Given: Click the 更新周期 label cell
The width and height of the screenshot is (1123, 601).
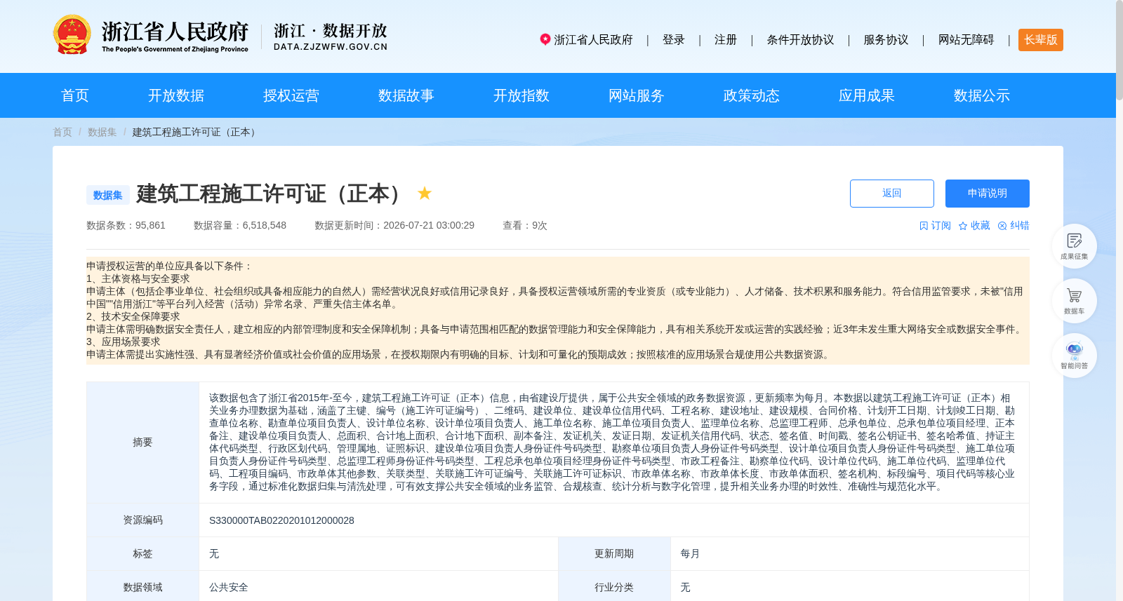Looking at the screenshot, I should [x=614, y=554].
